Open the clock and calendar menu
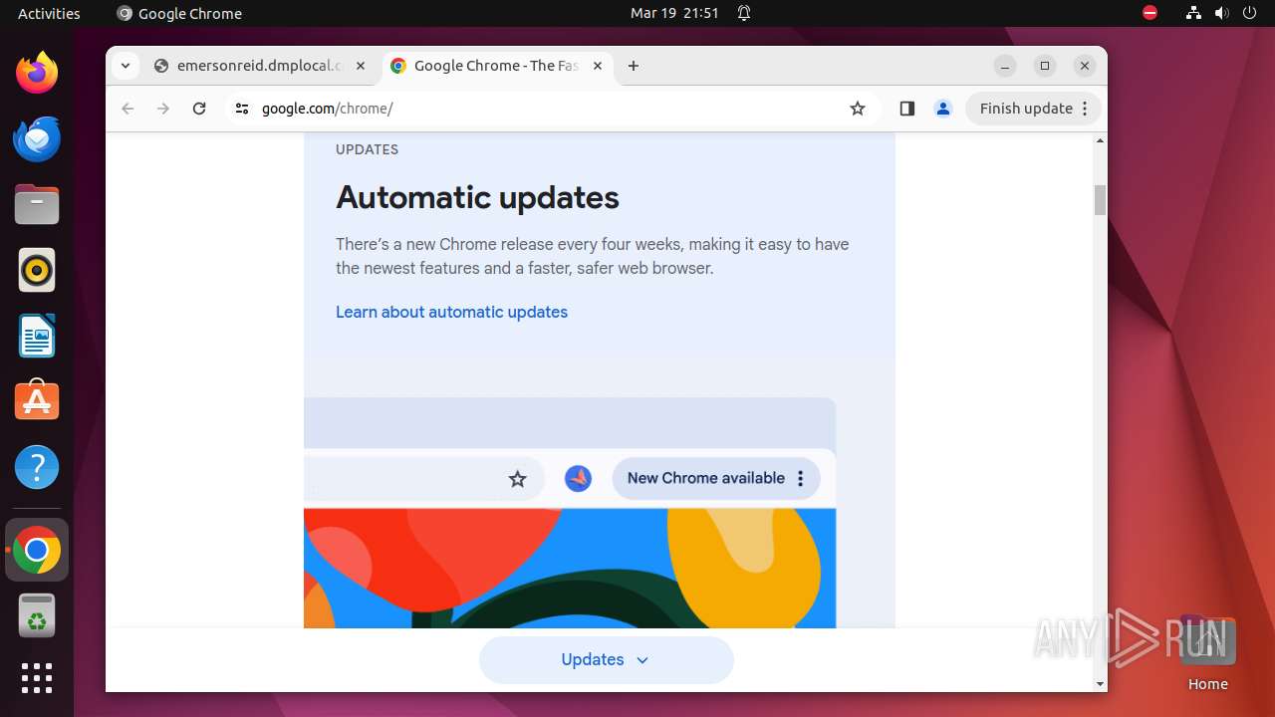 click(x=674, y=13)
